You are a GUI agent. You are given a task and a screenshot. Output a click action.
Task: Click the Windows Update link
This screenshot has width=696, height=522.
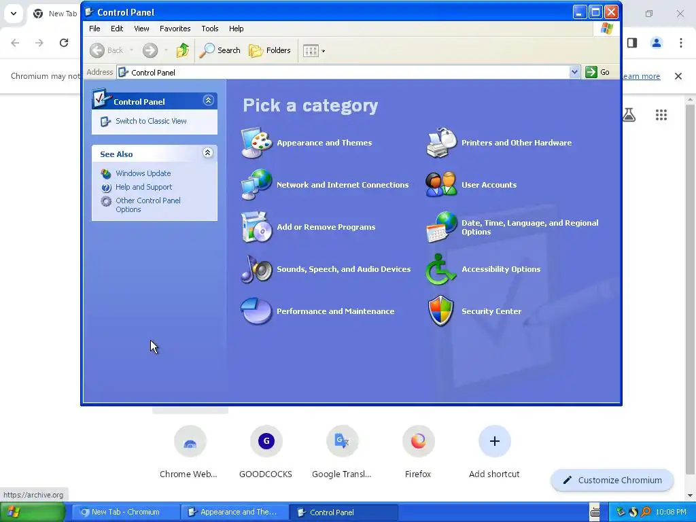[x=143, y=173]
